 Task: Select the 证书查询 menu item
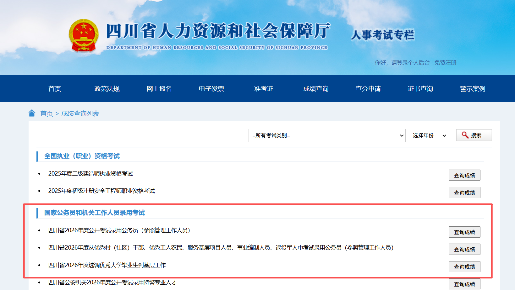(x=420, y=89)
